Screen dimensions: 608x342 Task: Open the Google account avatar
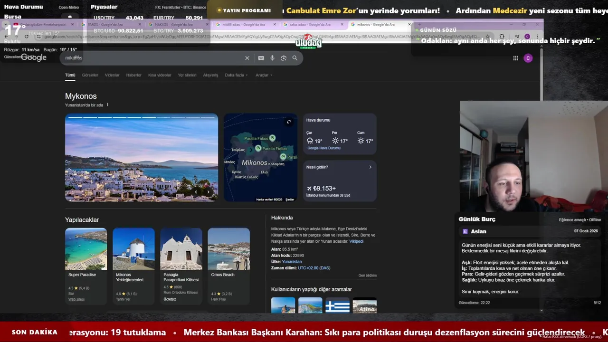528,58
